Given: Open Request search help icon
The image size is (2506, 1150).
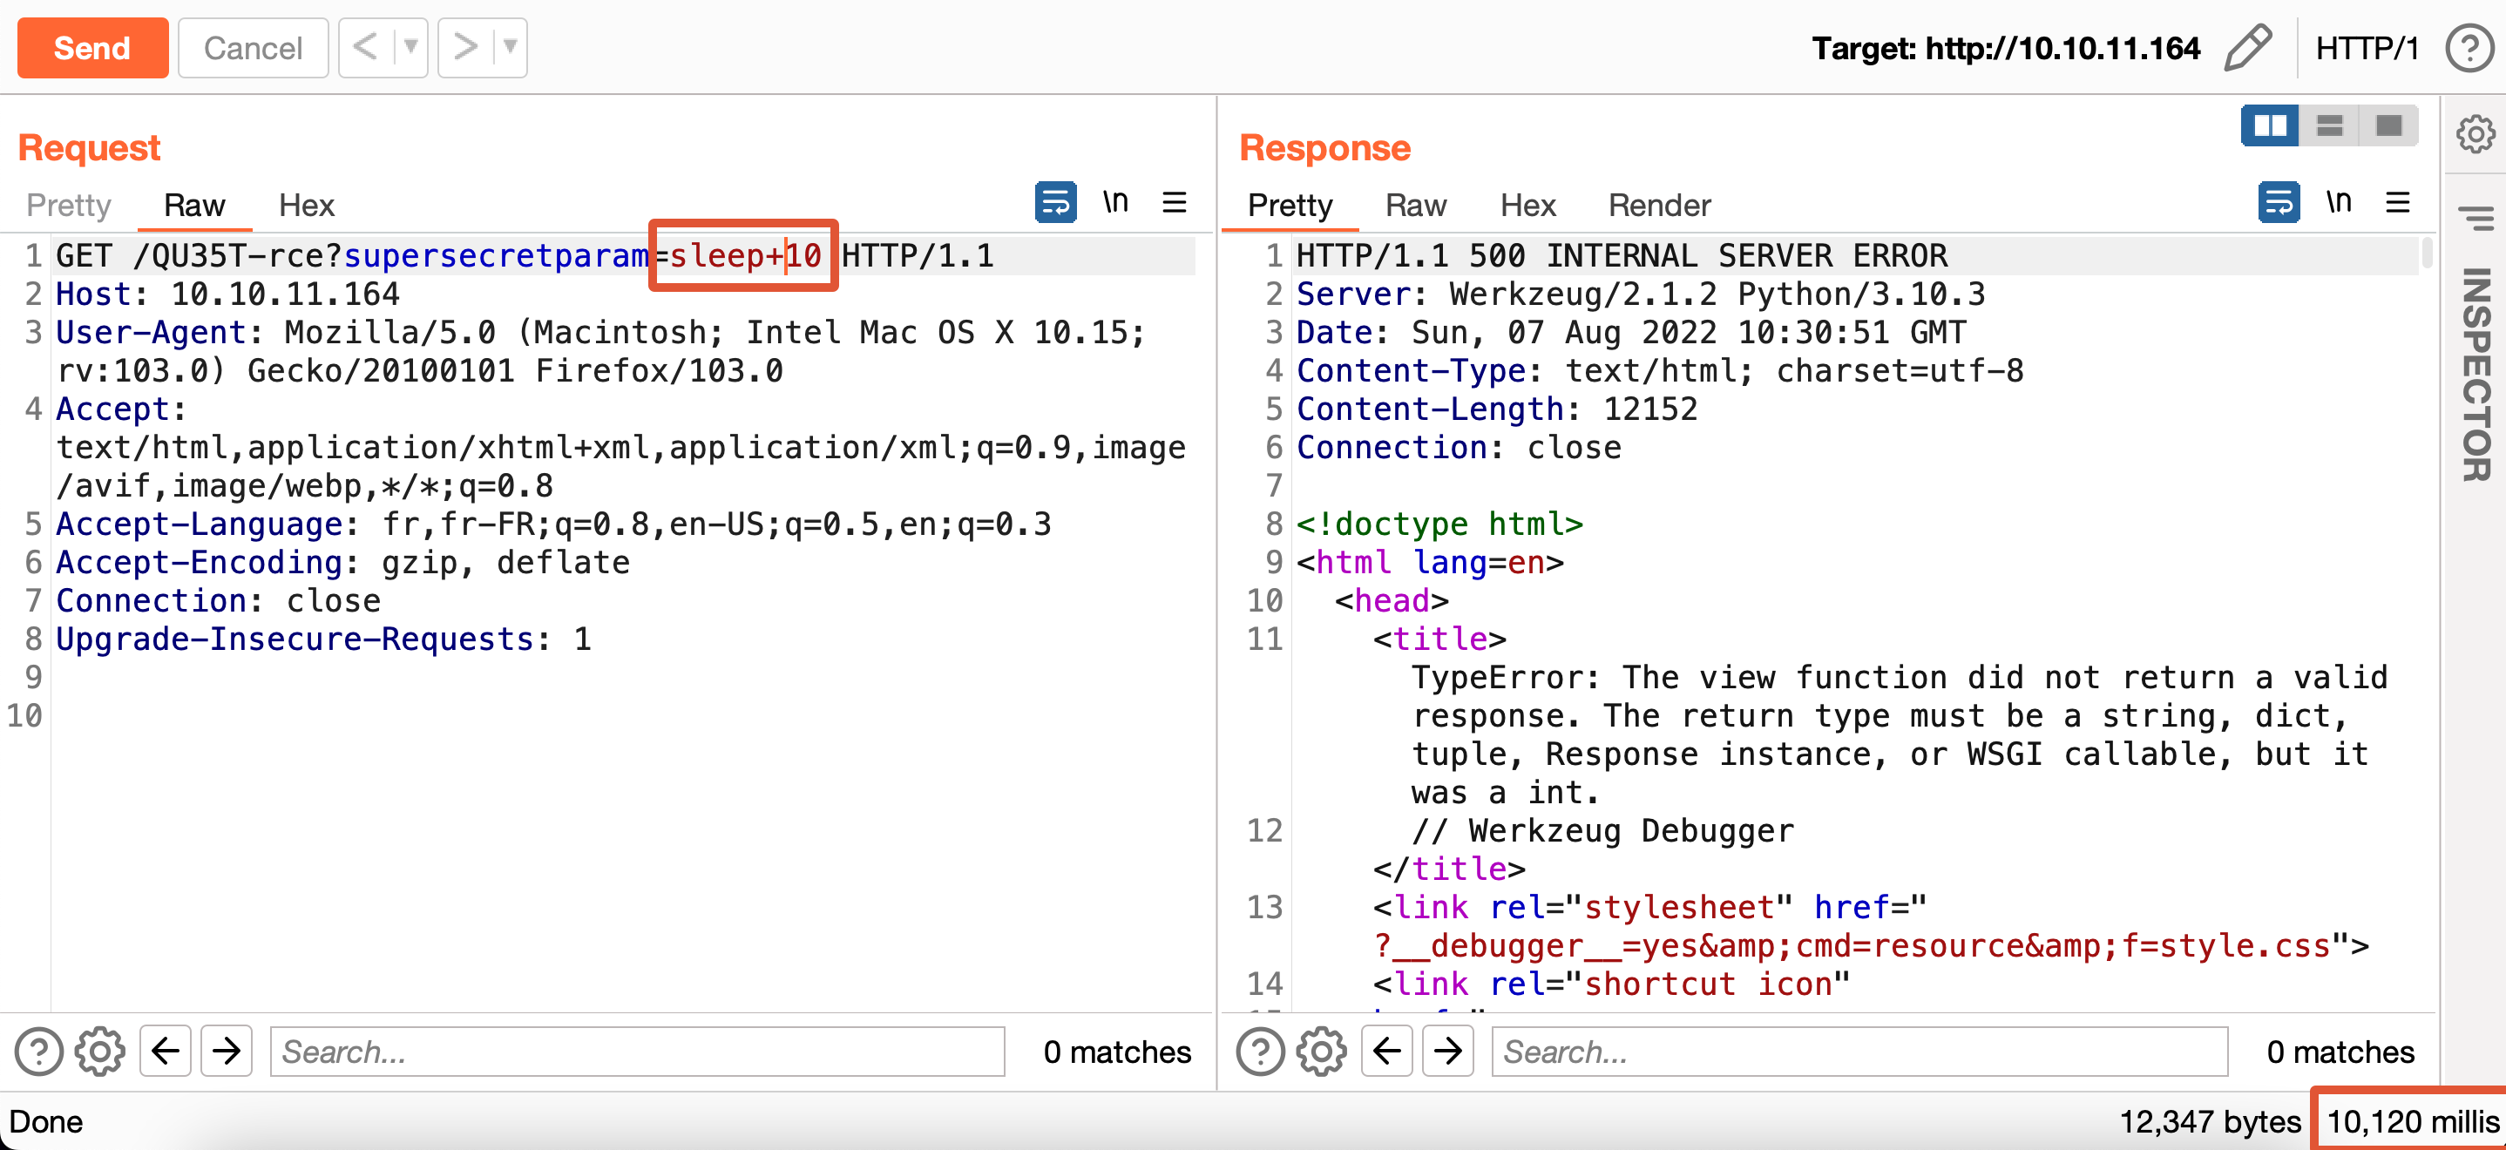Looking at the screenshot, I should 39,1052.
